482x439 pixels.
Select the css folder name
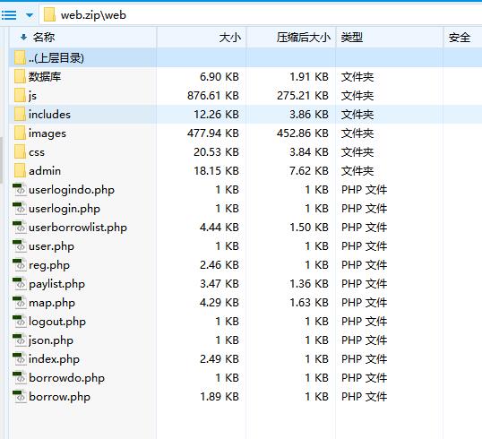(x=37, y=152)
